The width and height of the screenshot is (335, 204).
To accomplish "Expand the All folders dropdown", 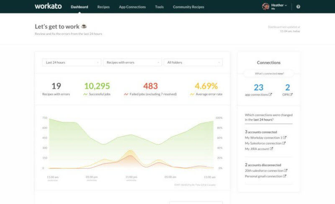I will click(x=193, y=63).
